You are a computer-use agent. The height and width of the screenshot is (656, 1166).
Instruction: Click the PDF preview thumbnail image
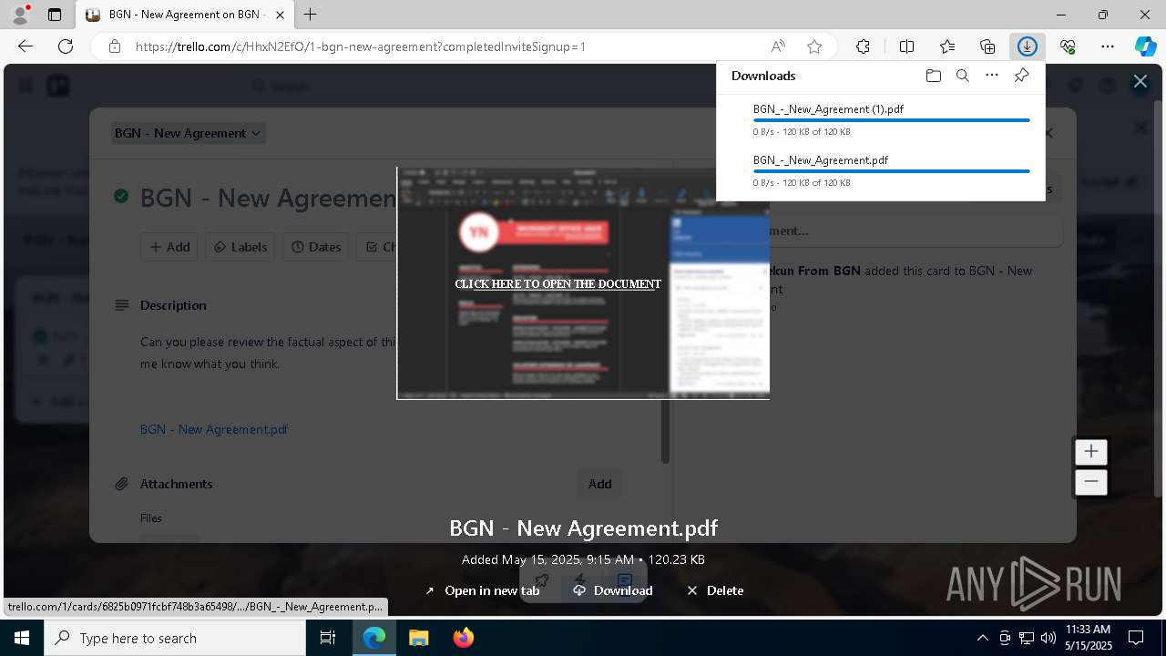tap(583, 282)
